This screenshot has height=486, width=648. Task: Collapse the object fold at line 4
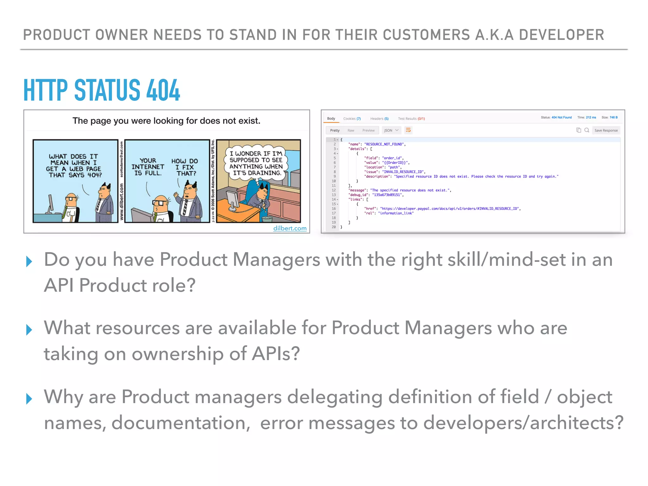(x=338, y=153)
